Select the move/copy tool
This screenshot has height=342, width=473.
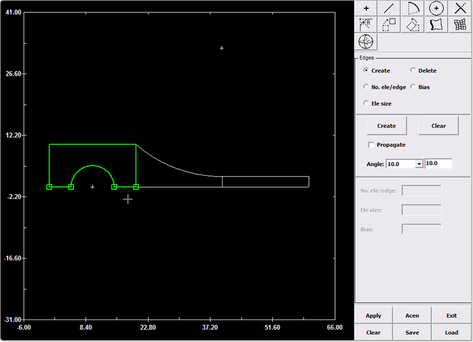(389, 25)
